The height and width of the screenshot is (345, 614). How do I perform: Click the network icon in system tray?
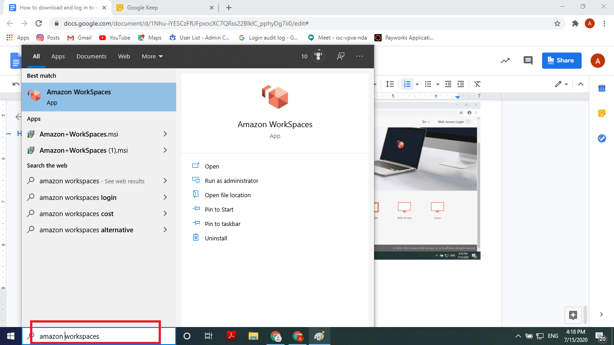[540, 336]
